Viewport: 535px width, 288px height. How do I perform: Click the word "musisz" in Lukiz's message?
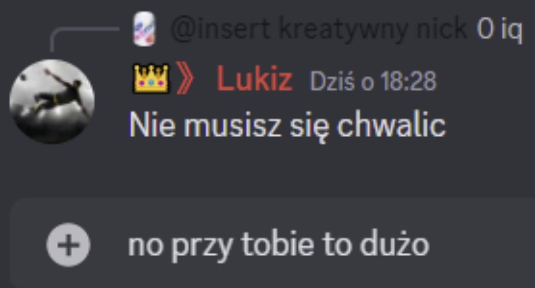point(233,125)
